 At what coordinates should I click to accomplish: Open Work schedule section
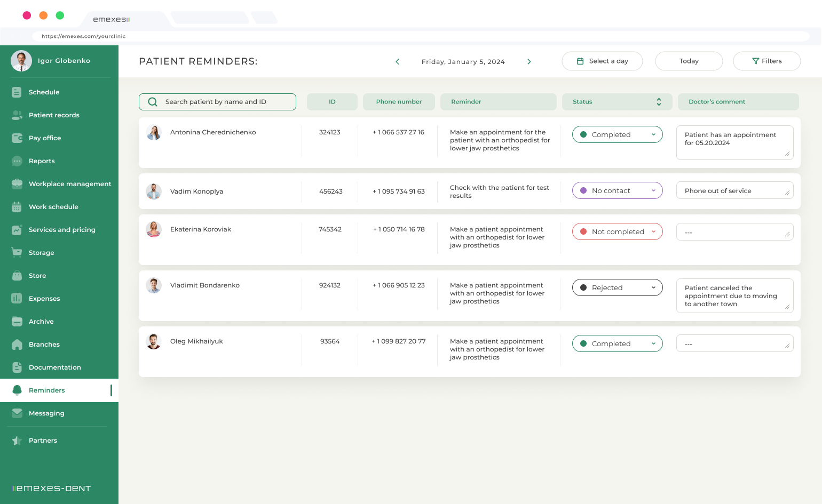(59, 207)
